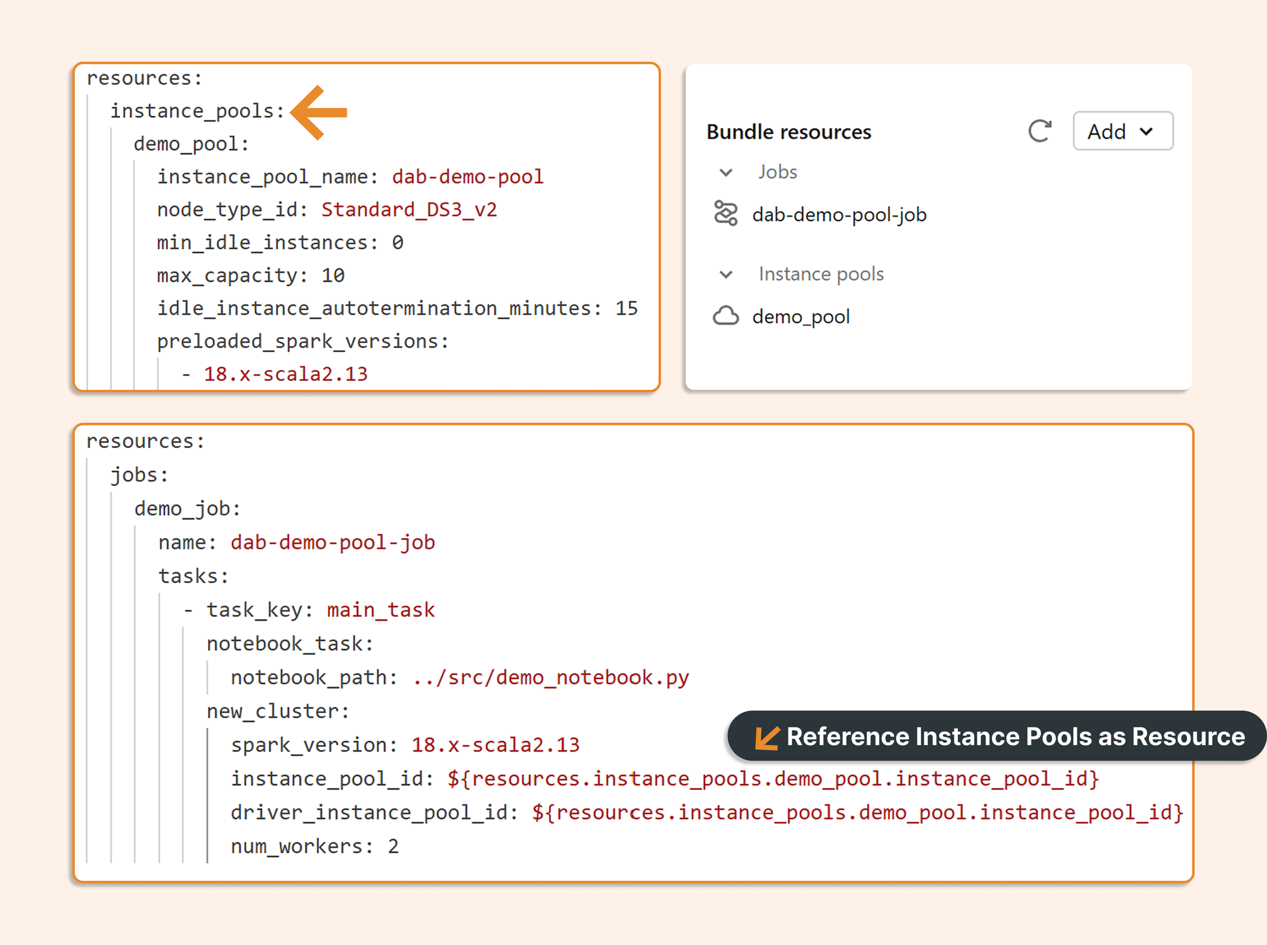The width and height of the screenshot is (1267, 945).
Task: Click the max_capacity: 10 line
Action: click(250, 276)
